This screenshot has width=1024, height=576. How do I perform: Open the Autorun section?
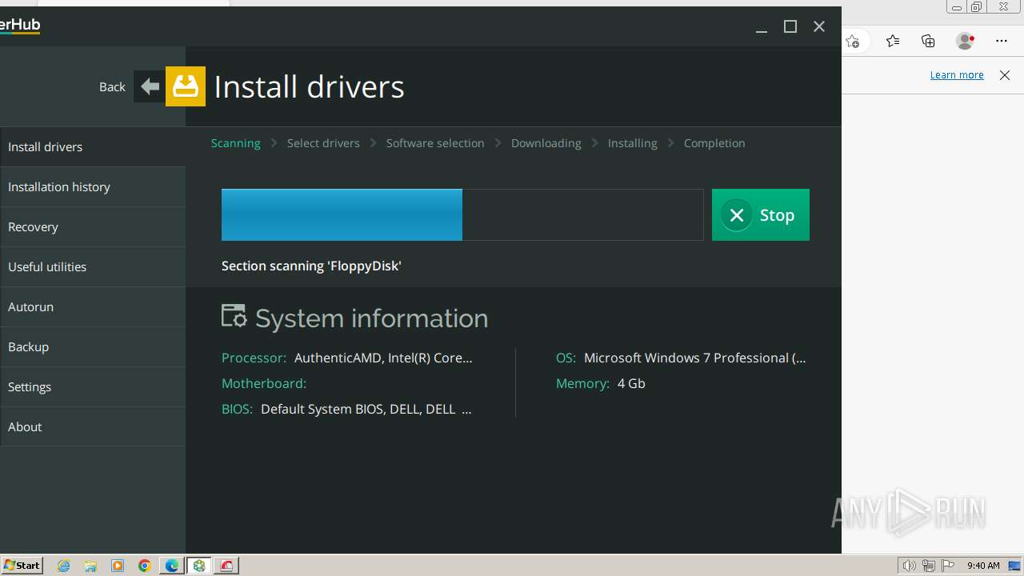pos(93,307)
